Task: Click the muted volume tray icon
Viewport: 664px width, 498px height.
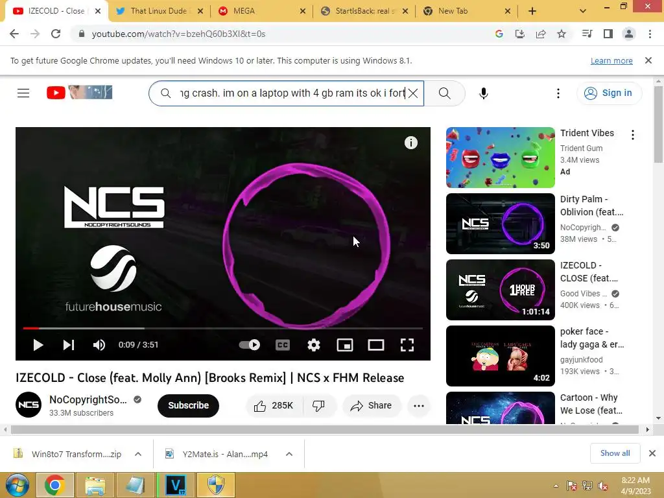Action: coord(603,486)
